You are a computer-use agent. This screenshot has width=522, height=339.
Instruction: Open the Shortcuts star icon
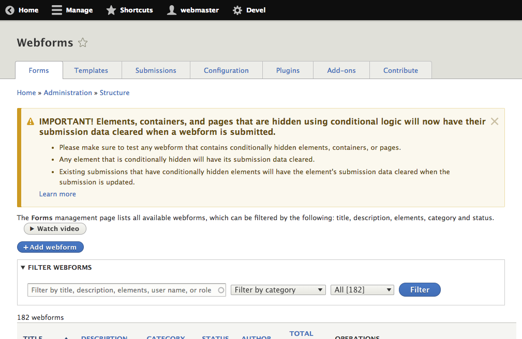[x=110, y=9]
